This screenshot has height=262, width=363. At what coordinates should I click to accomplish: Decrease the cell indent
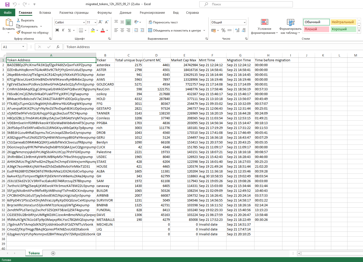click(x=136, y=30)
